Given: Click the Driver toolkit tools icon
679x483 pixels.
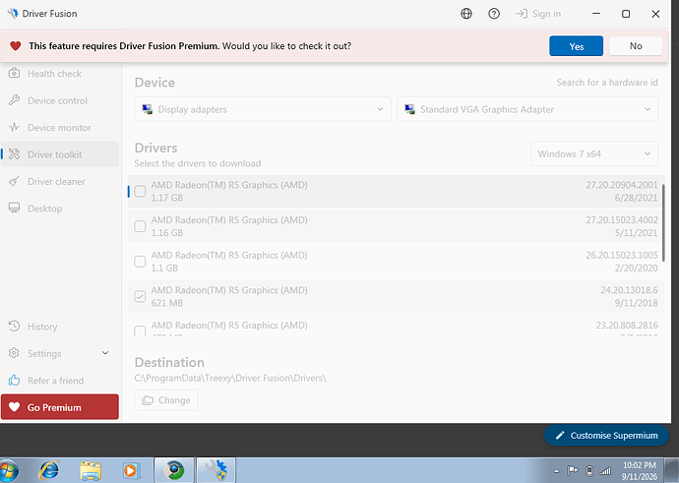Looking at the screenshot, I should [15, 154].
